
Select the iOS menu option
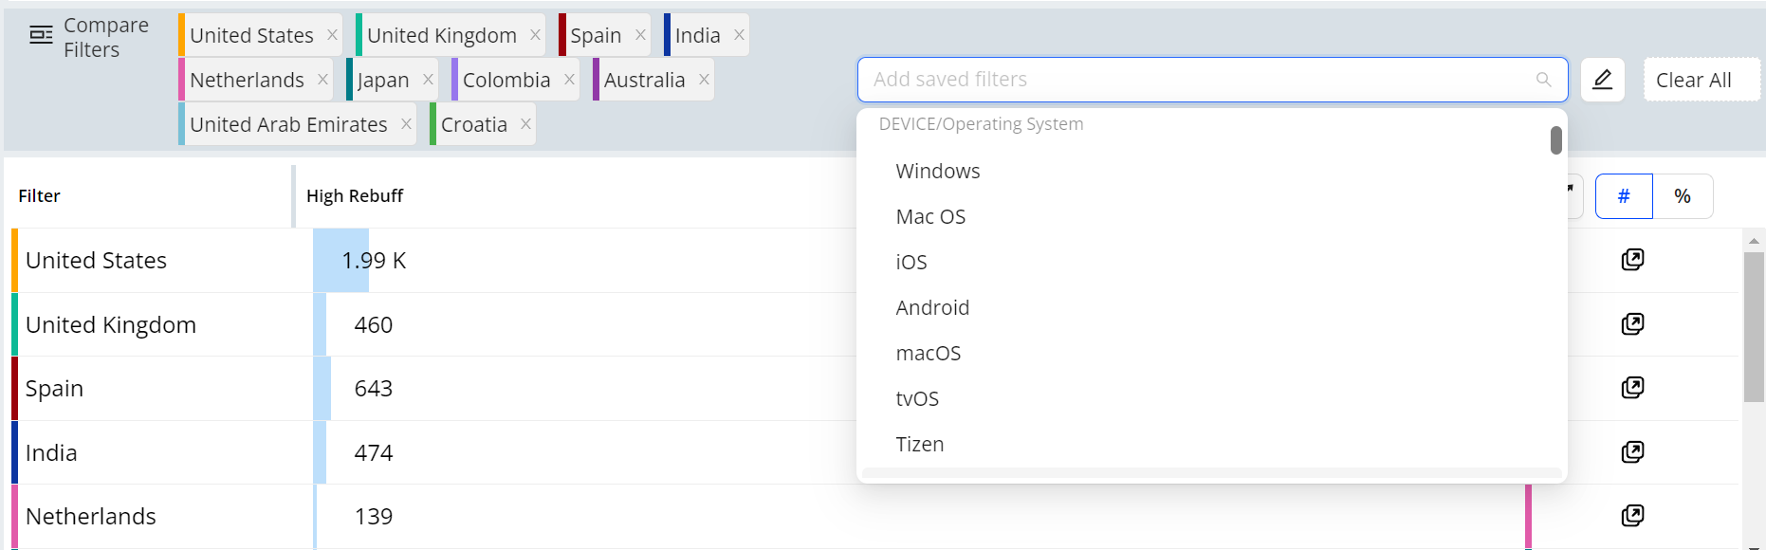coord(911,263)
